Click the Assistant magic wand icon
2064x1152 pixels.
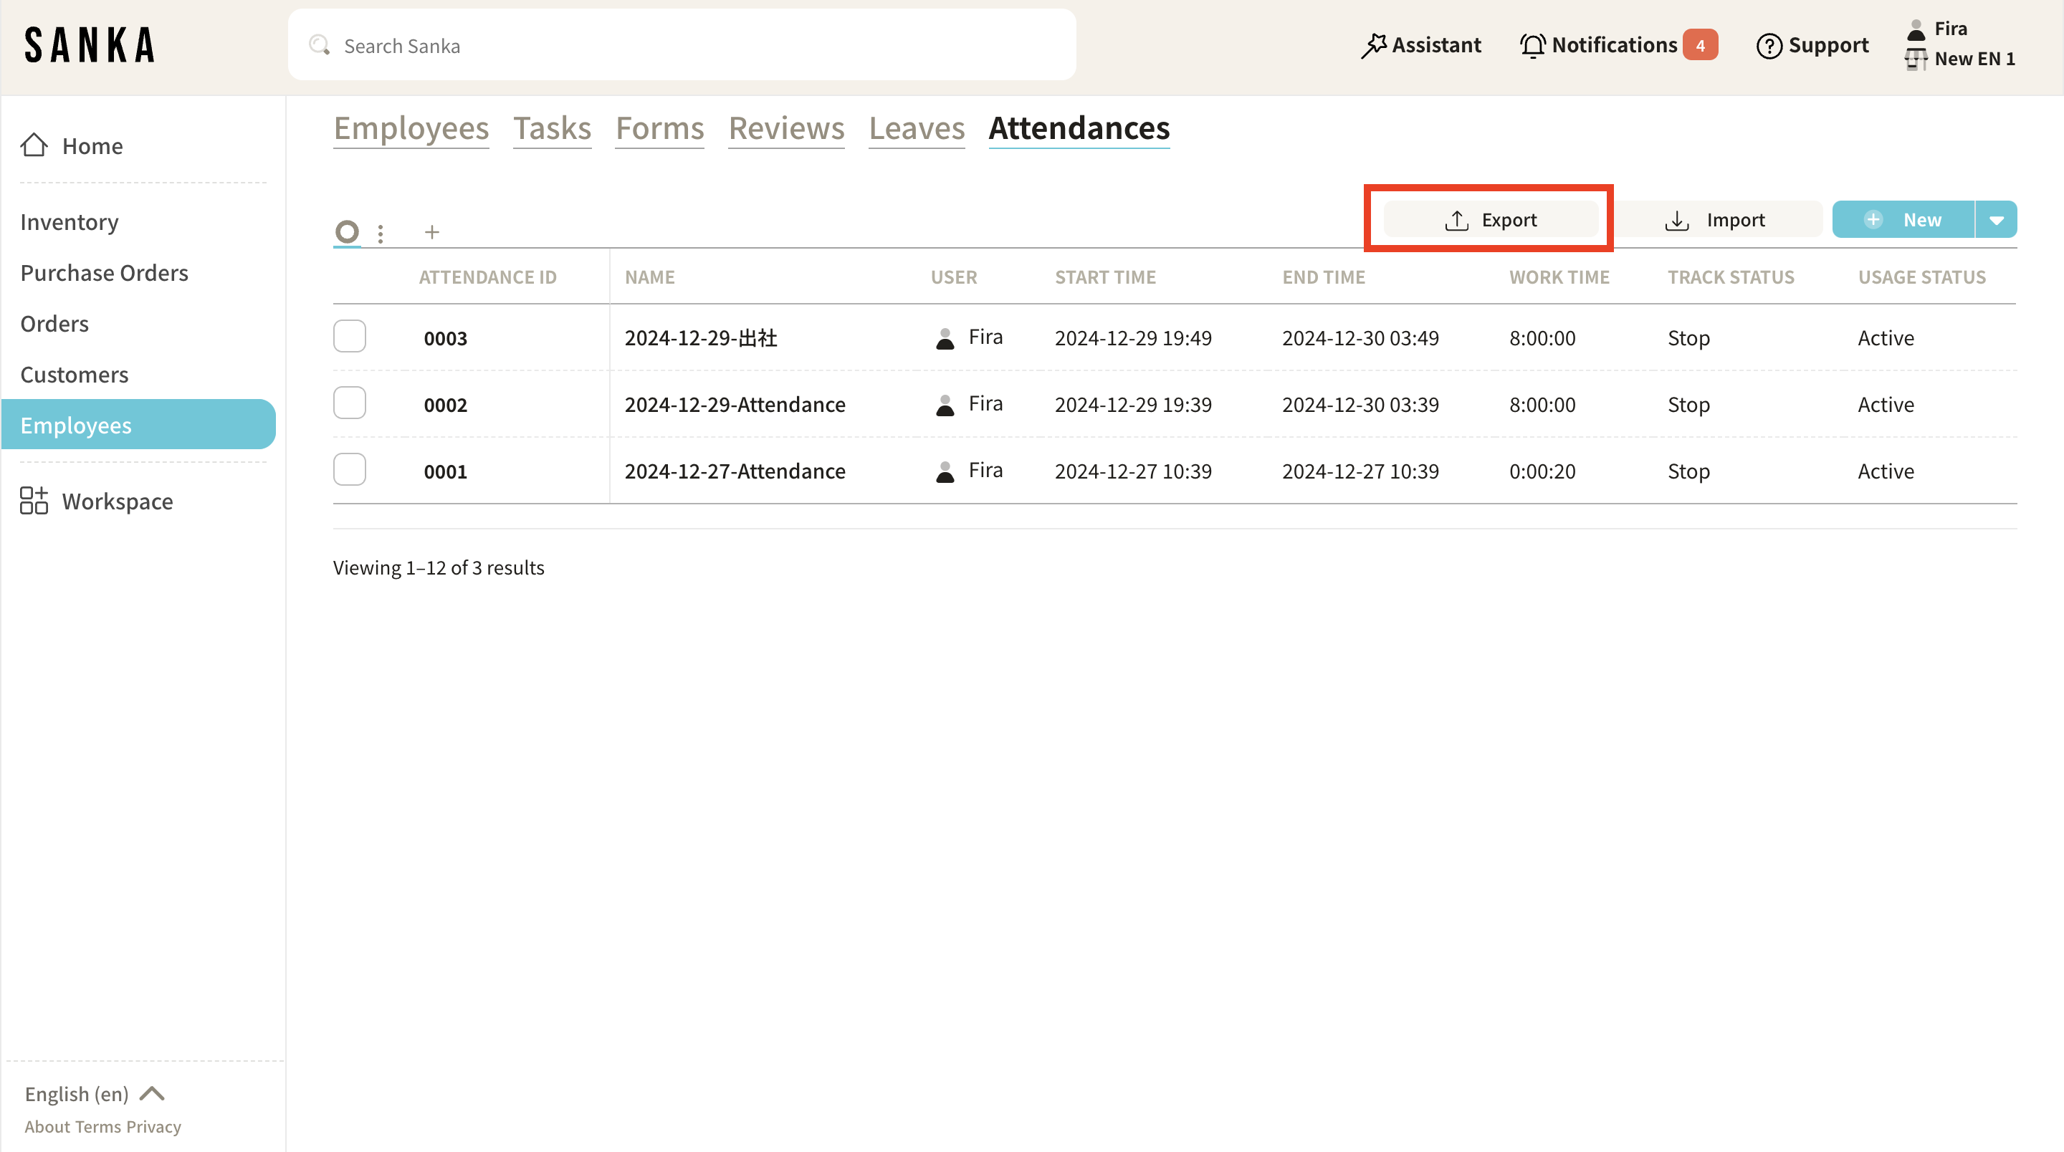(1373, 46)
